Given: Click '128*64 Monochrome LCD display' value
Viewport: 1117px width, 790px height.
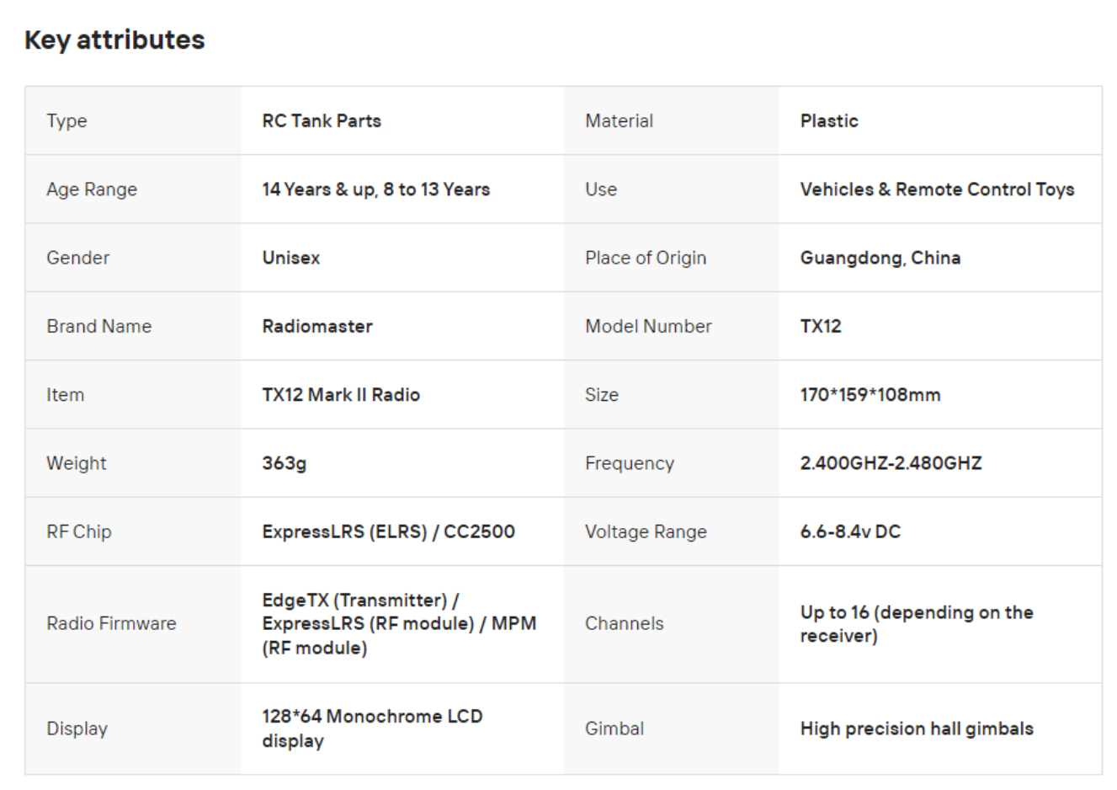Looking at the screenshot, I should click(x=372, y=729).
